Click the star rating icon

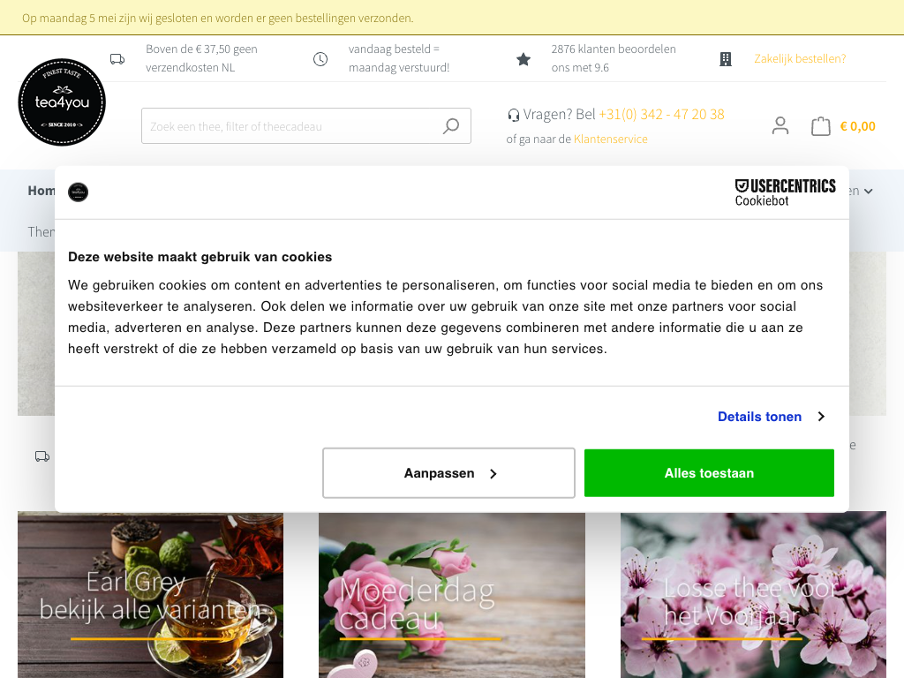[x=524, y=59]
